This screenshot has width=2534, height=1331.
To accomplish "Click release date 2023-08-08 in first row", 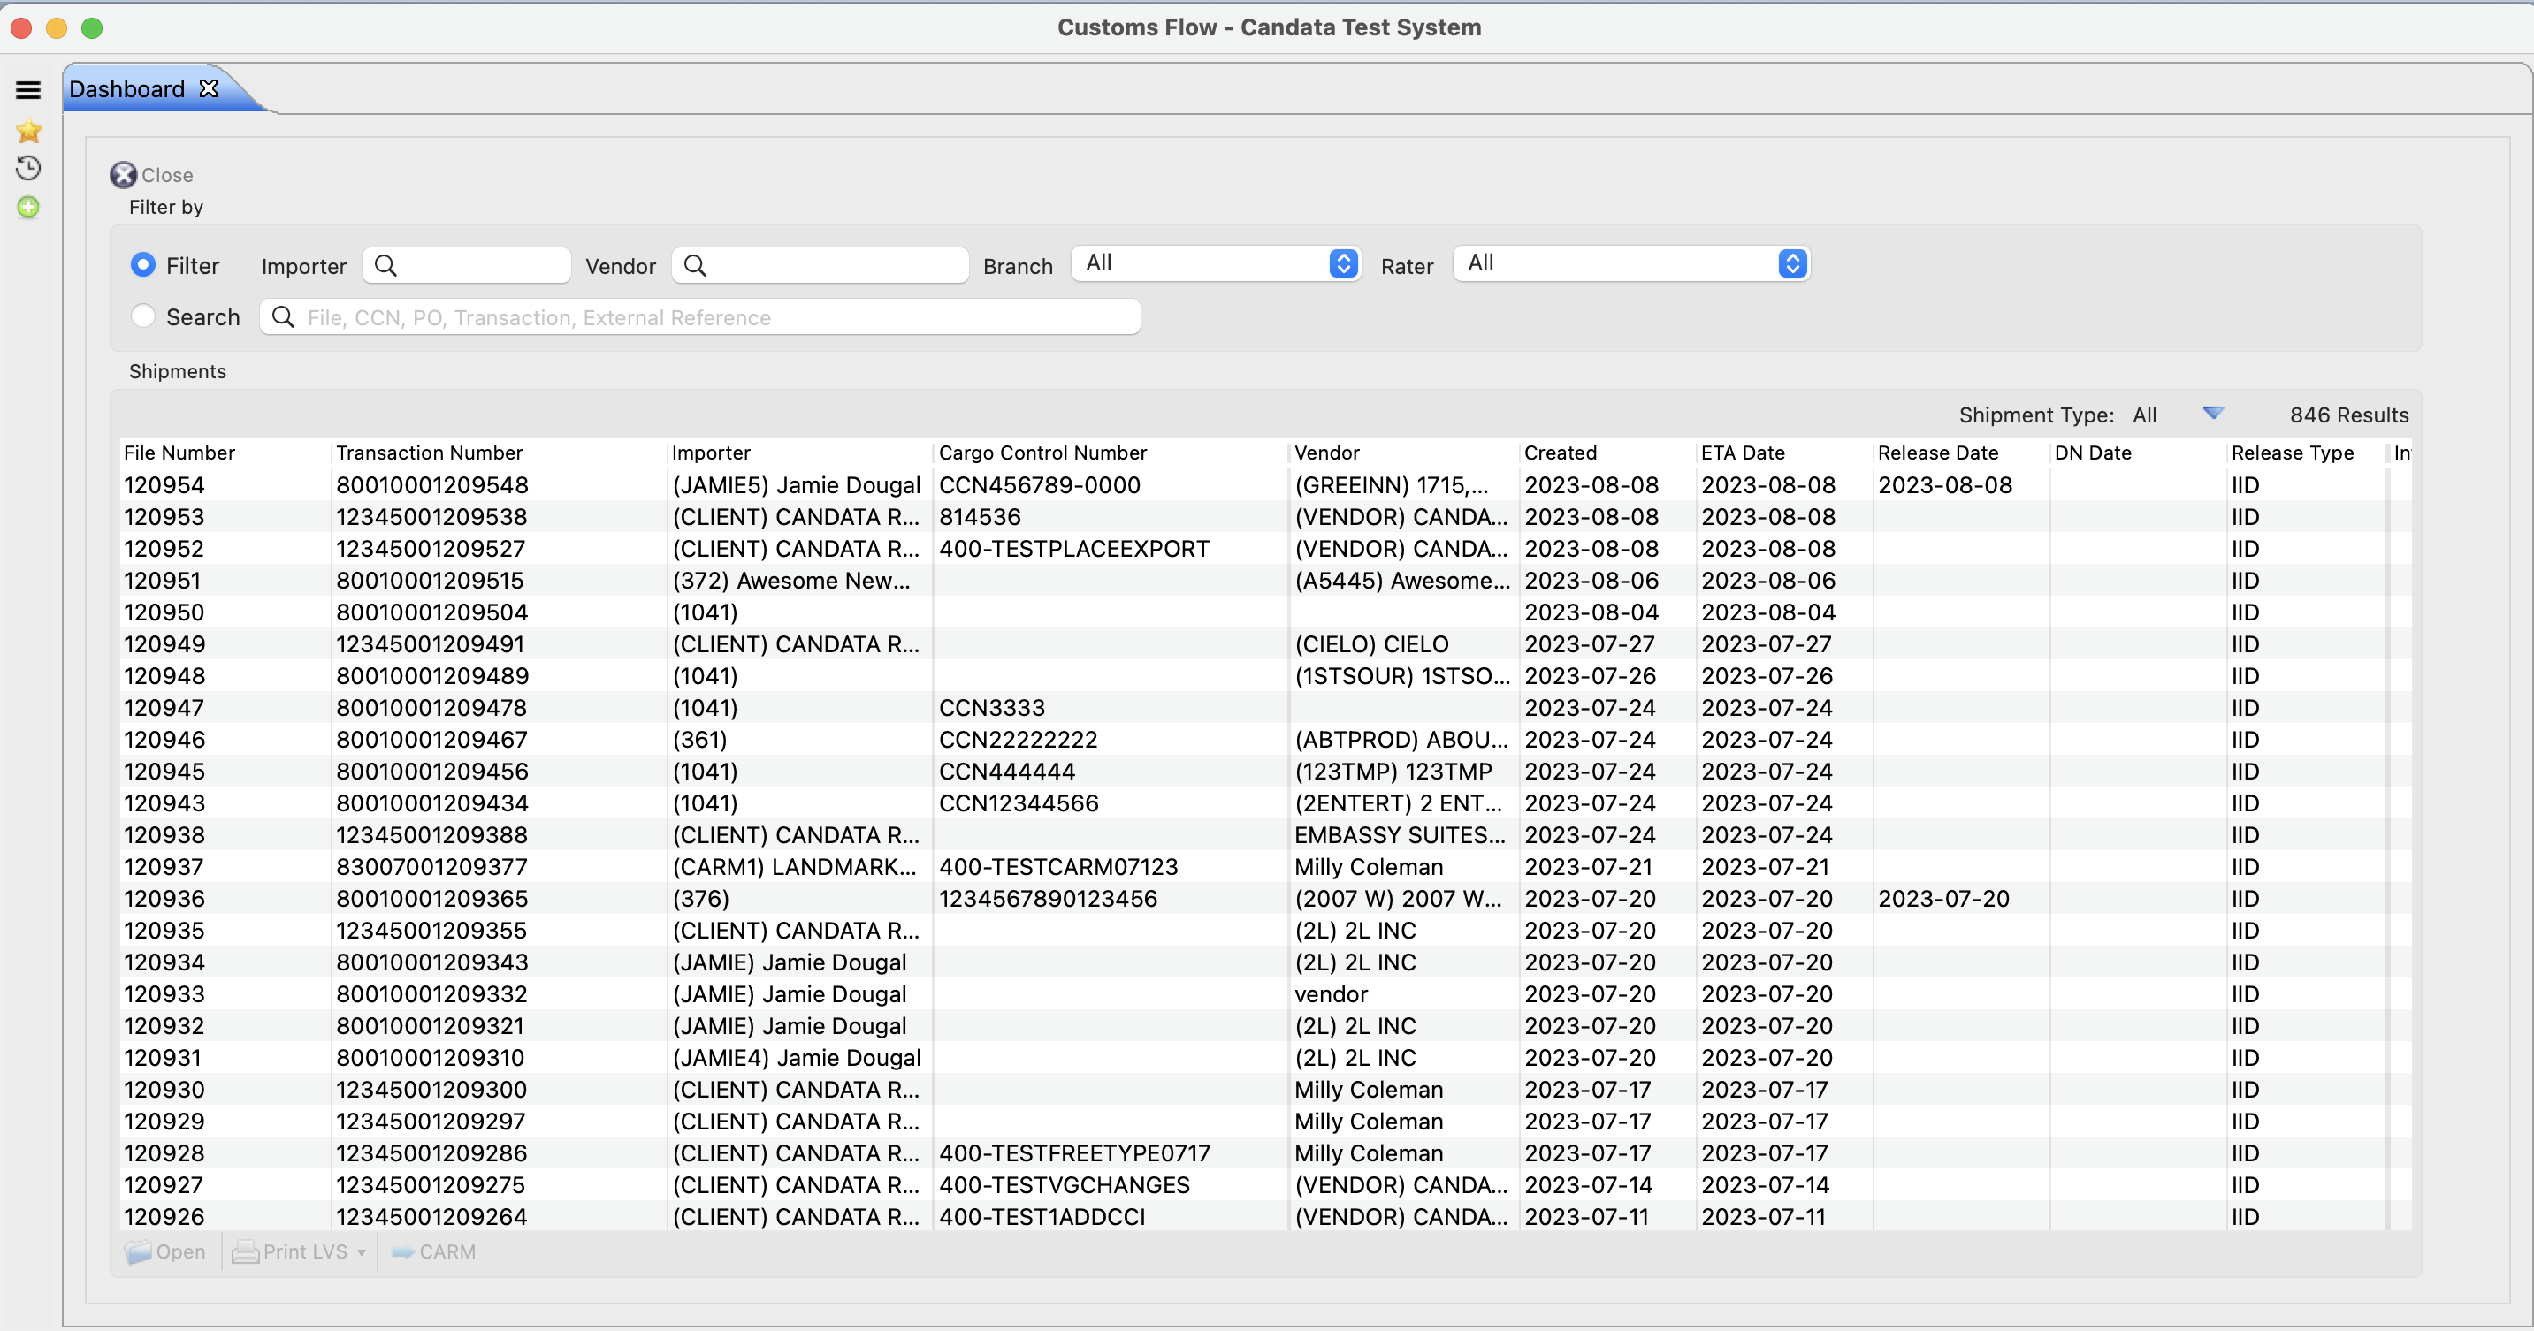I will (x=1945, y=484).
